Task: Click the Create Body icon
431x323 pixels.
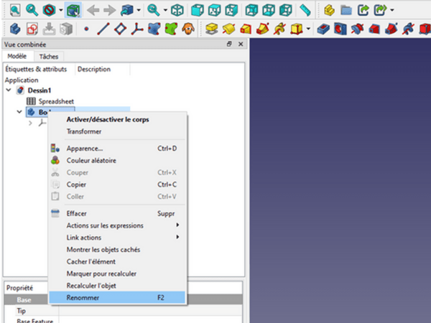Action: tap(14, 29)
